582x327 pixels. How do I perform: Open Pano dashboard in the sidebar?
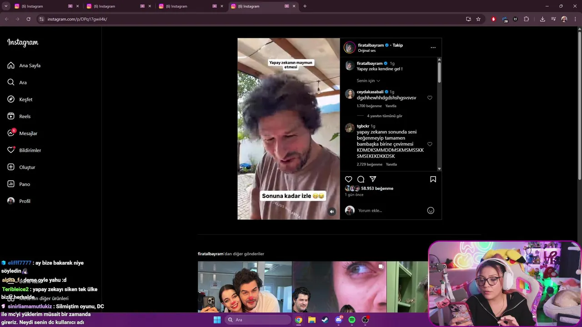coord(19,184)
